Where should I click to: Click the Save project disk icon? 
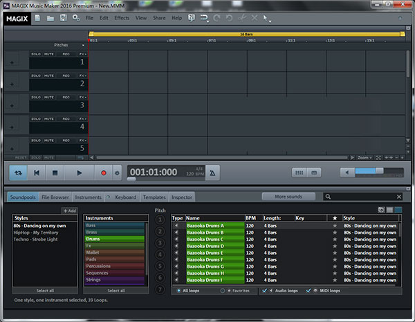point(63,18)
